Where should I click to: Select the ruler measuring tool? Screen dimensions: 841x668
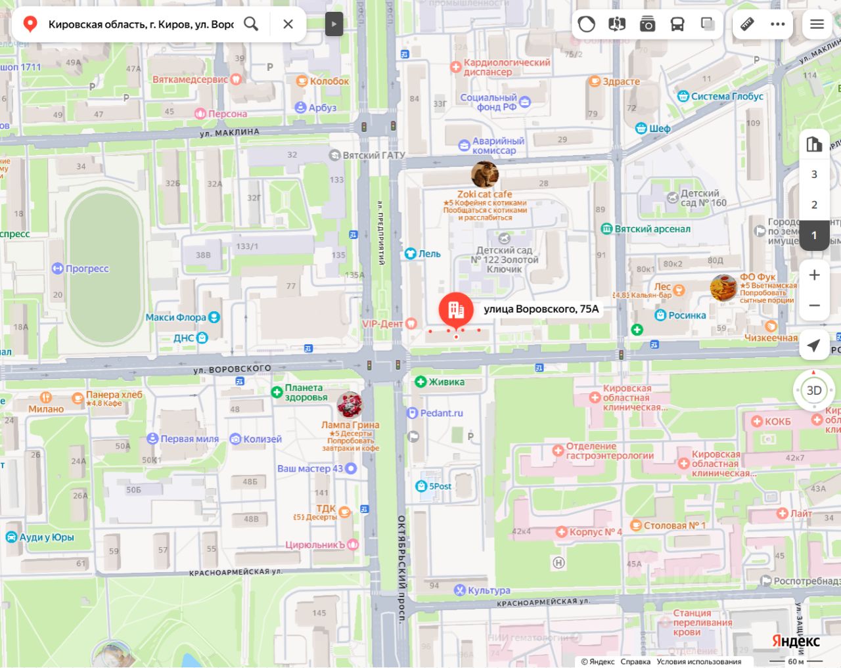[748, 24]
